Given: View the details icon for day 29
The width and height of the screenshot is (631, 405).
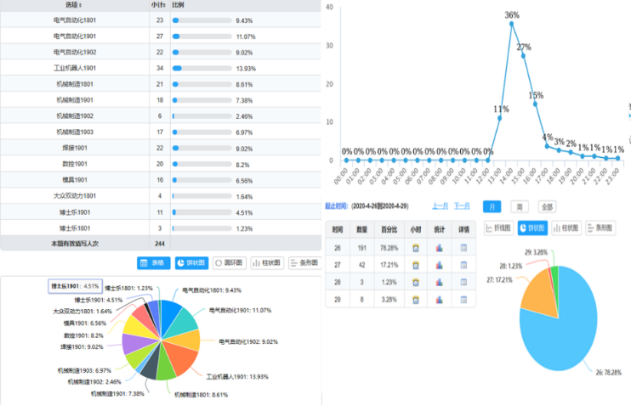Looking at the screenshot, I should (x=463, y=298).
